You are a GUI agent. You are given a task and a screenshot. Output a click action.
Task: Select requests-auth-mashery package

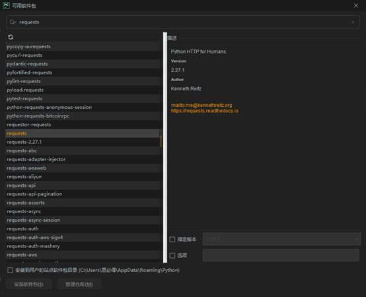click(83, 246)
